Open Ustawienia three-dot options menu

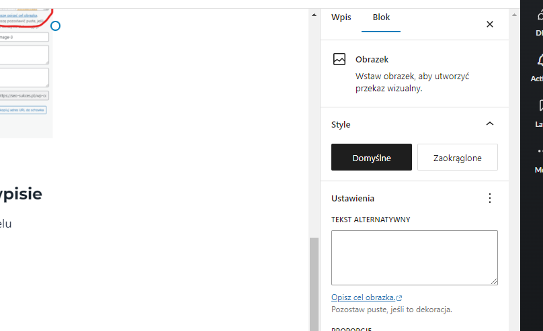pyautogui.click(x=489, y=198)
